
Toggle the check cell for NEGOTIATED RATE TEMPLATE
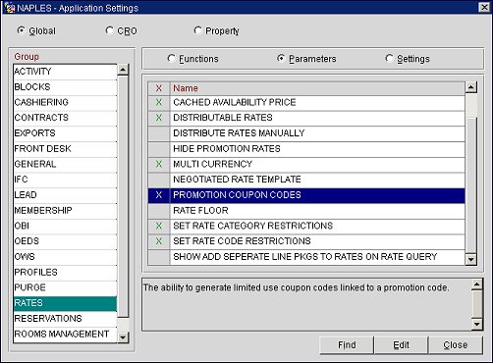tap(159, 180)
